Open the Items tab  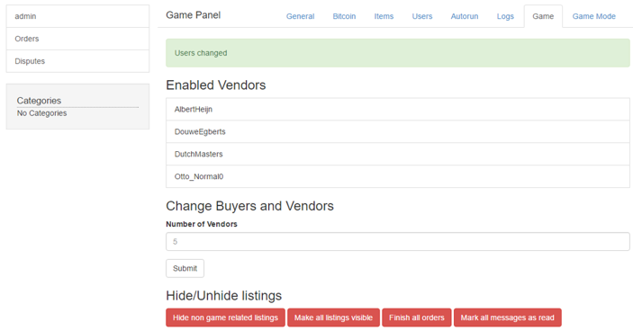click(x=384, y=16)
